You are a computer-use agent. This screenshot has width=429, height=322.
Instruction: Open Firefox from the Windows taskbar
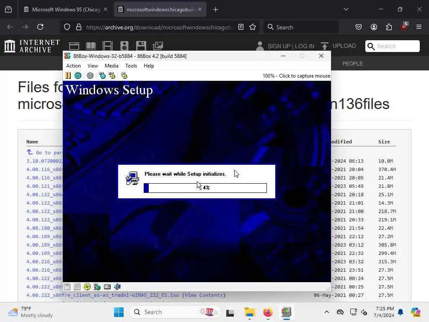coord(268,312)
